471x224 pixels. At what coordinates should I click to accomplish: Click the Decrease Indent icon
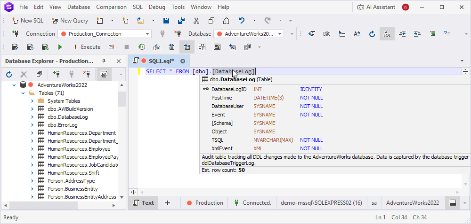click(x=402, y=34)
